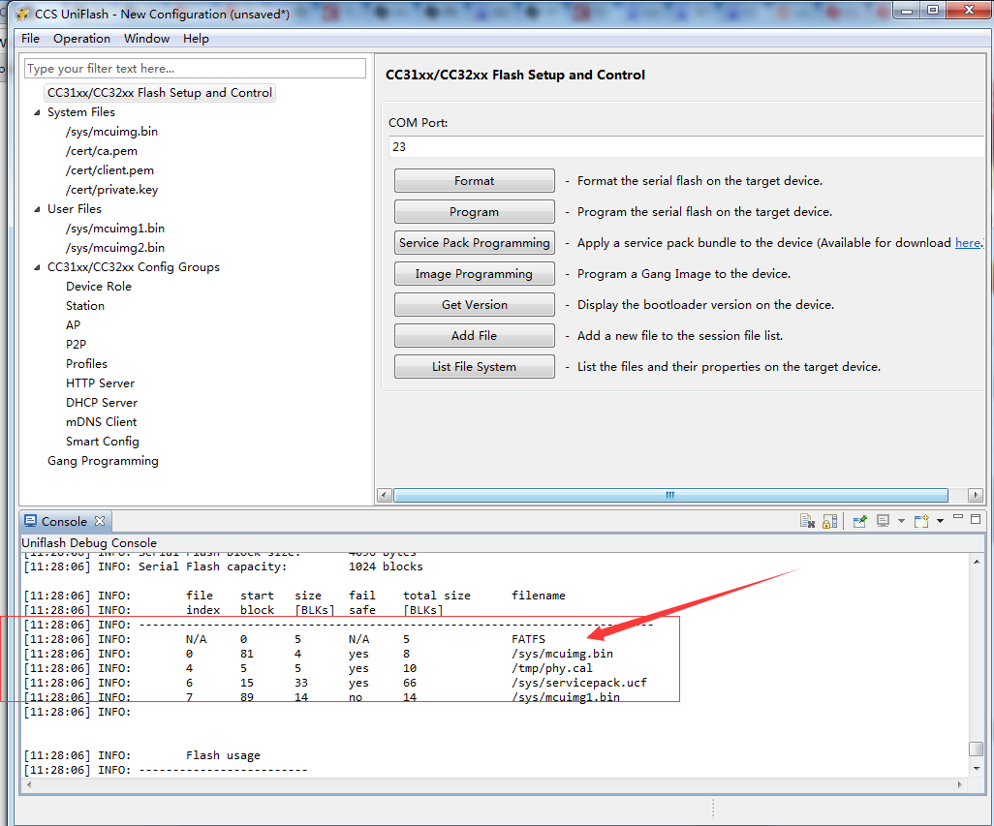Click console vertical scroll up arrow
Viewport: 994px width, 826px height.
click(x=977, y=562)
